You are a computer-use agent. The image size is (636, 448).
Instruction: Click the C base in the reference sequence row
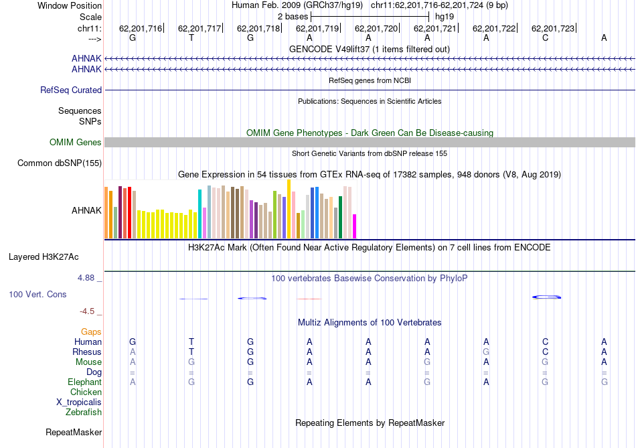pos(545,38)
